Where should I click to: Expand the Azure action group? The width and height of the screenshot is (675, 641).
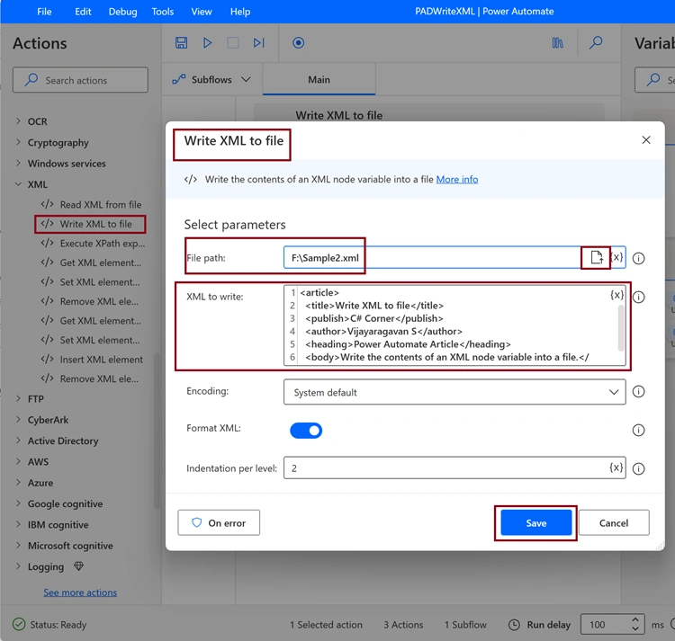click(x=18, y=483)
